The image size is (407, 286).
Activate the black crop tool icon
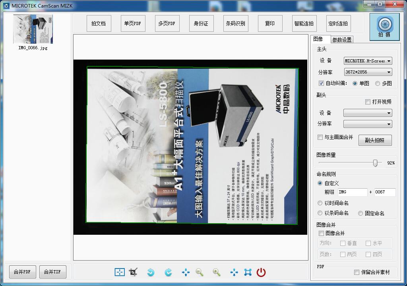[x=134, y=272]
